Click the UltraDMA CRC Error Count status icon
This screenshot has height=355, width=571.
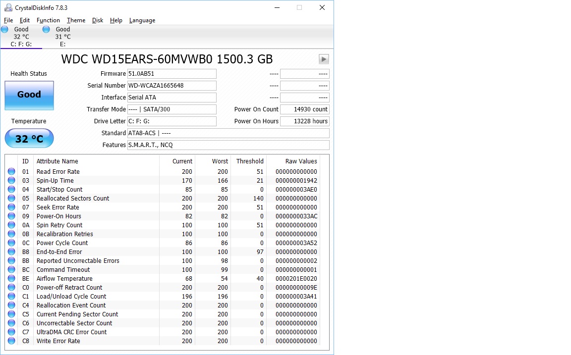tap(12, 332)
